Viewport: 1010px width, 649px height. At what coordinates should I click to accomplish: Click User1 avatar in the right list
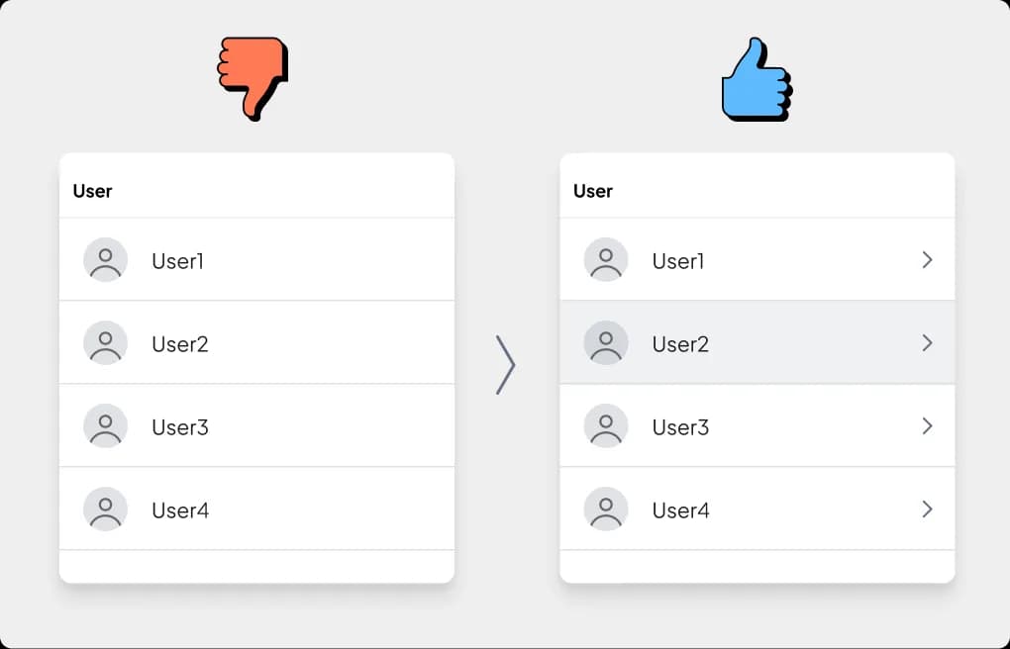coord(606,259)
